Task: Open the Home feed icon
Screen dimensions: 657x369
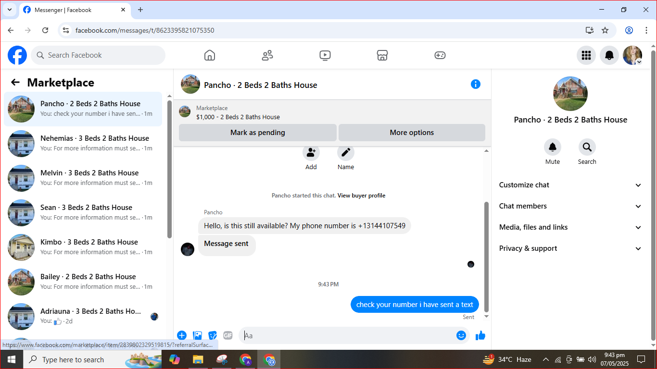Action: [x=210, y=55]
